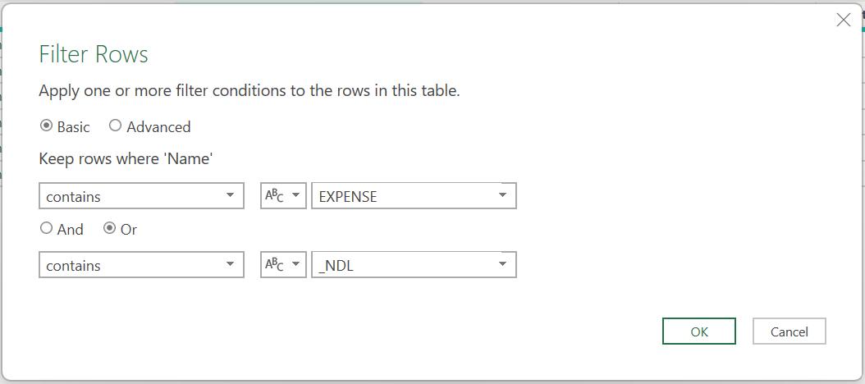Click the dropdown arrow in the _NDL value box

[502, 264]
